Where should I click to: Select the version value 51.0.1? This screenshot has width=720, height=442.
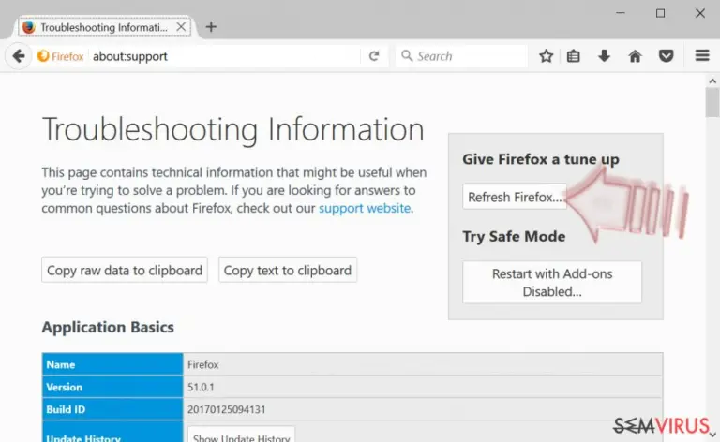click(201, 387)
